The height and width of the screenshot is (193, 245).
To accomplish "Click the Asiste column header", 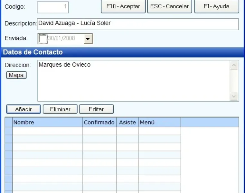I will pyautogui.click(x=127, y=122).
